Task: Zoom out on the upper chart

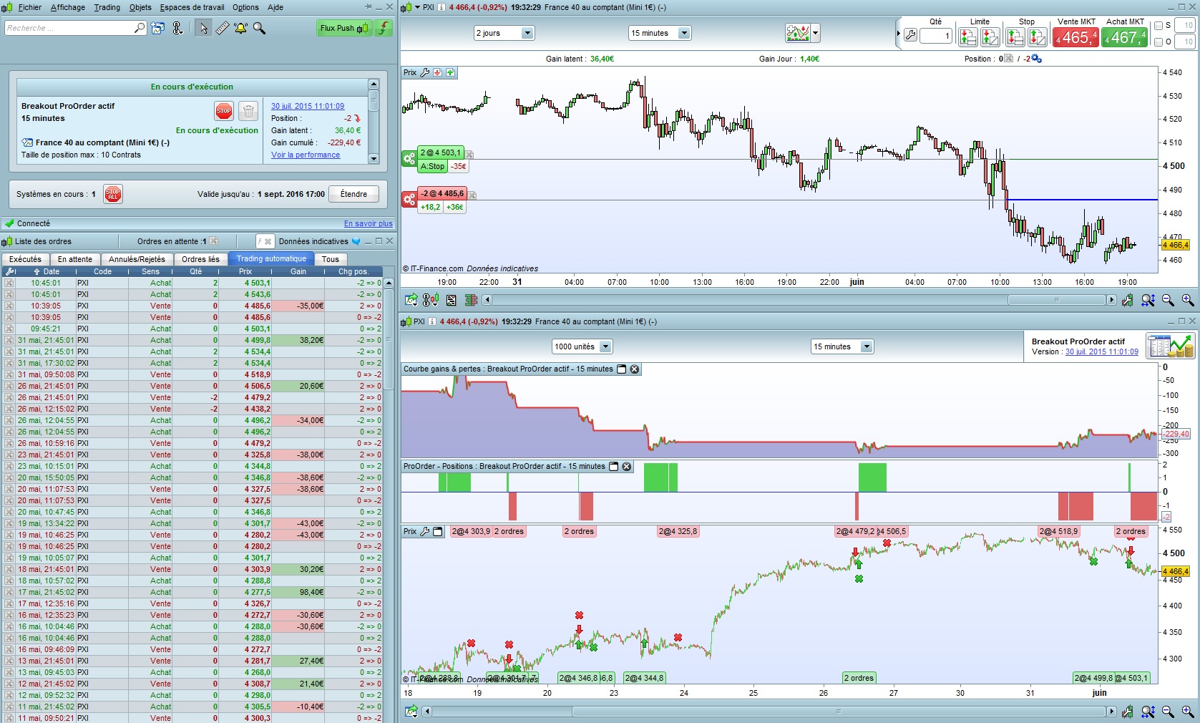Action: [x=1168, y=300]
